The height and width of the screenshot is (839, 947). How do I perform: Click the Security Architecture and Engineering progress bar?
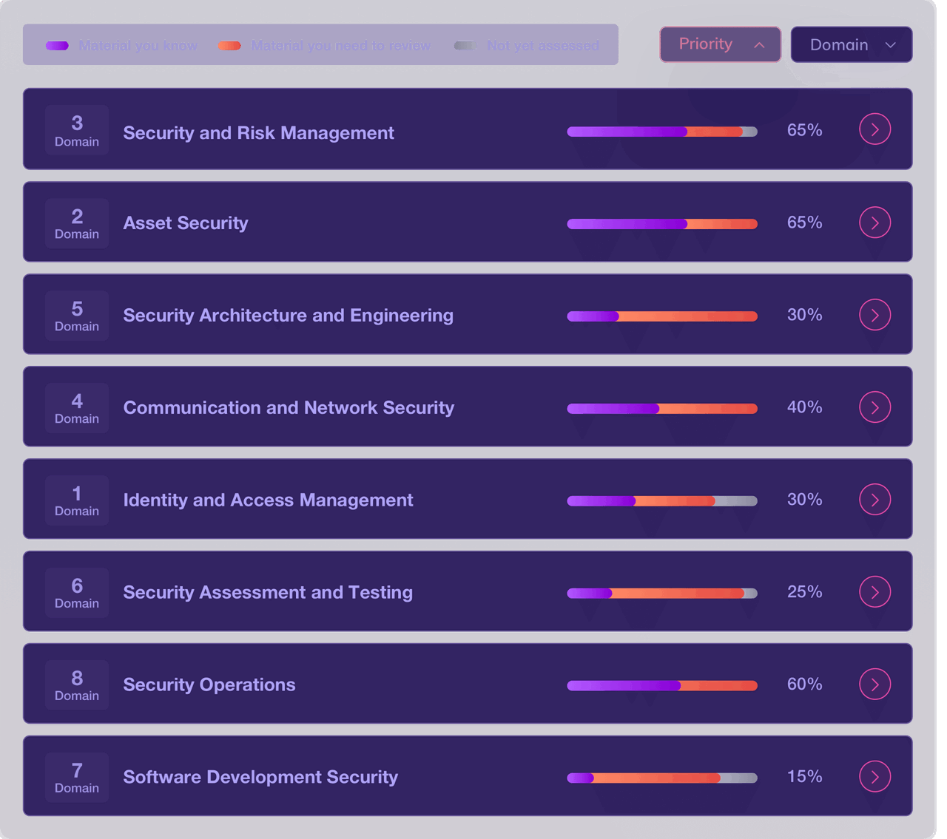tap(662, 316)
